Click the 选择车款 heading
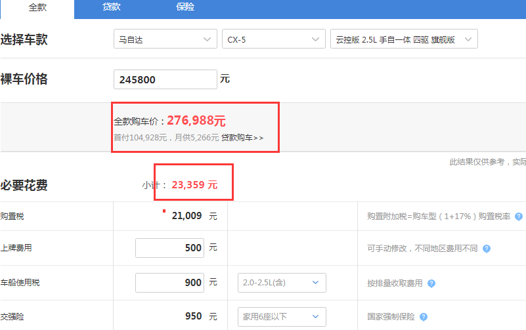This screenshot has width=526, height=330. [x=24, y=39]
